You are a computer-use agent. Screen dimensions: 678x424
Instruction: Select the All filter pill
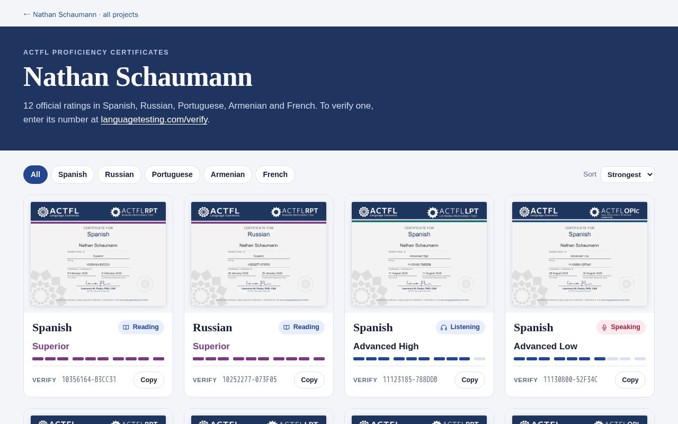pyautogui.click(x=35, y=174)
